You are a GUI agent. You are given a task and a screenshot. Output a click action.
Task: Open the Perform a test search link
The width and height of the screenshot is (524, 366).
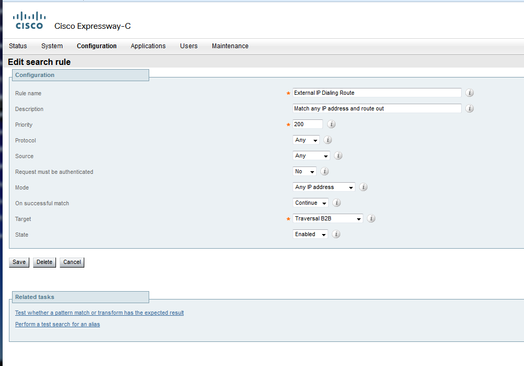(x=58, y=324)
